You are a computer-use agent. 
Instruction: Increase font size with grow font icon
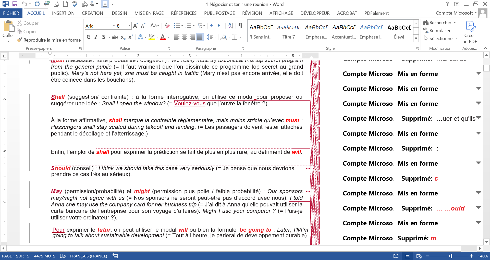coord(135,26)
